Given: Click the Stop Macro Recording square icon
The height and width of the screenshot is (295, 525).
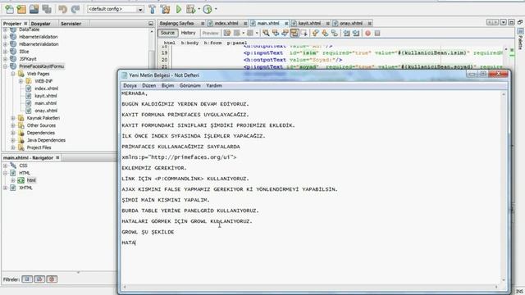Looking at the screenshot, I should tap(377, 33).
